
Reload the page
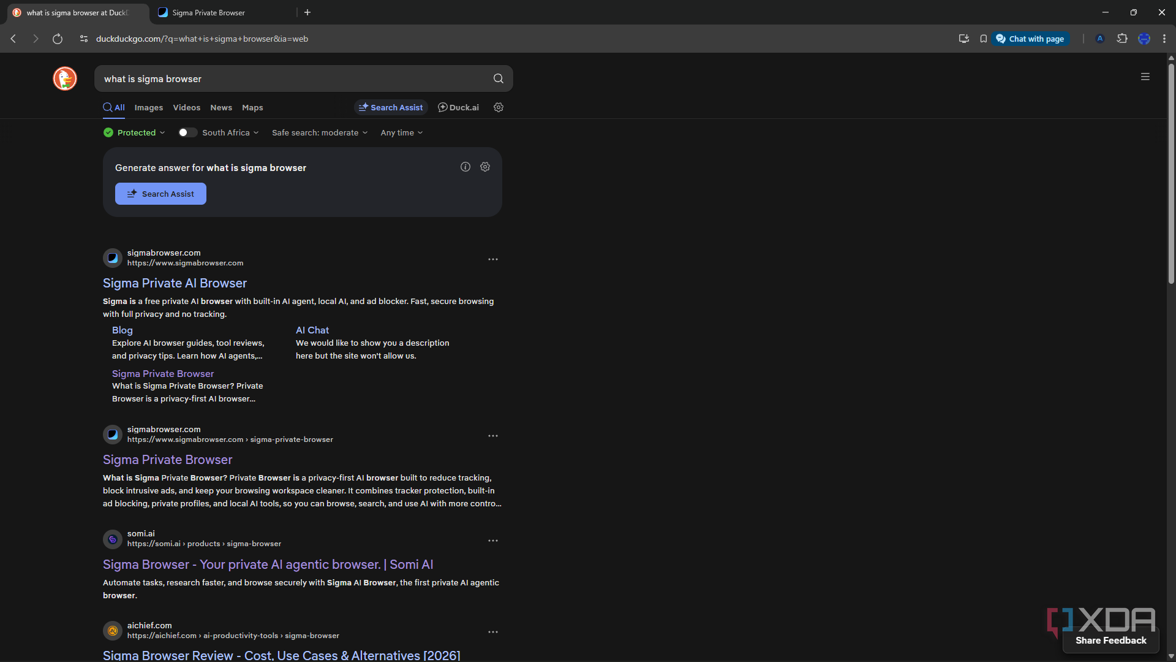tap(58, 39)
